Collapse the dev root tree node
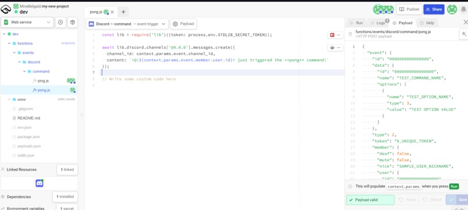Screen dimensions: 468x210 click(4, 34)
